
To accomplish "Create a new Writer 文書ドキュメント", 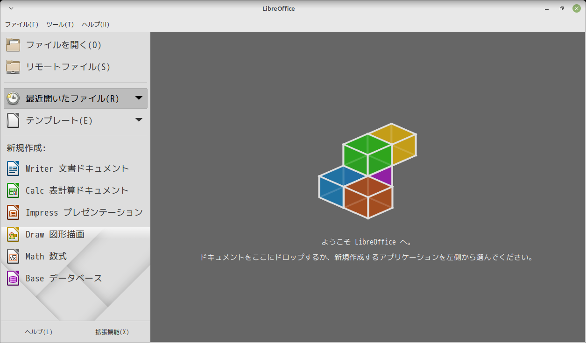I will pos(77,168).
